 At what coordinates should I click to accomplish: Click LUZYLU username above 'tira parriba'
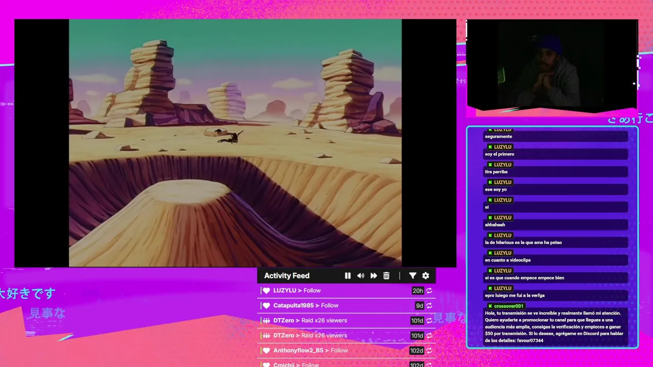[x=503, y=165]
